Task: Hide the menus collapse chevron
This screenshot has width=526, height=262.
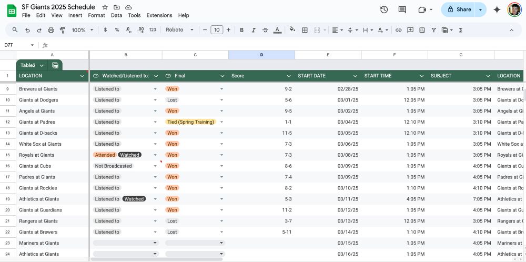Action: [511, 30]
